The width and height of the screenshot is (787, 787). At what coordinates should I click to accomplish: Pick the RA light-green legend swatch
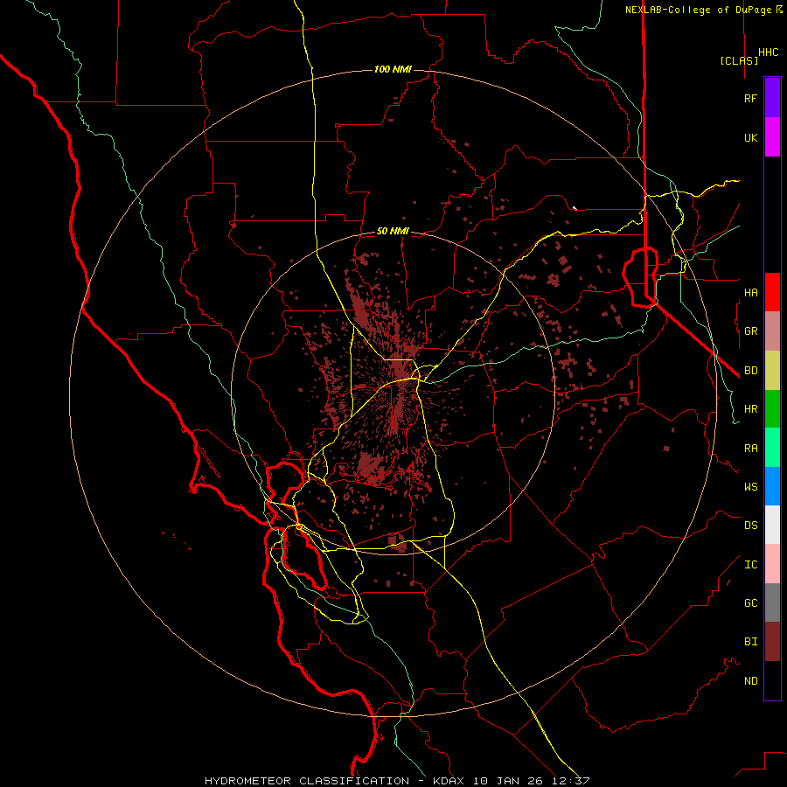pyautogui.click(x=772, y=448)
